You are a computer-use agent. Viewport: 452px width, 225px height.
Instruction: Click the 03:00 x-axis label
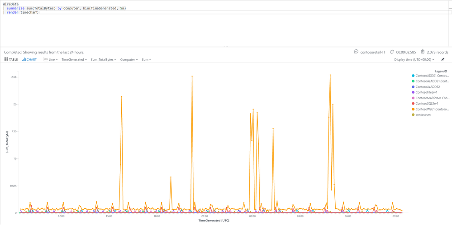click(300, 216)
